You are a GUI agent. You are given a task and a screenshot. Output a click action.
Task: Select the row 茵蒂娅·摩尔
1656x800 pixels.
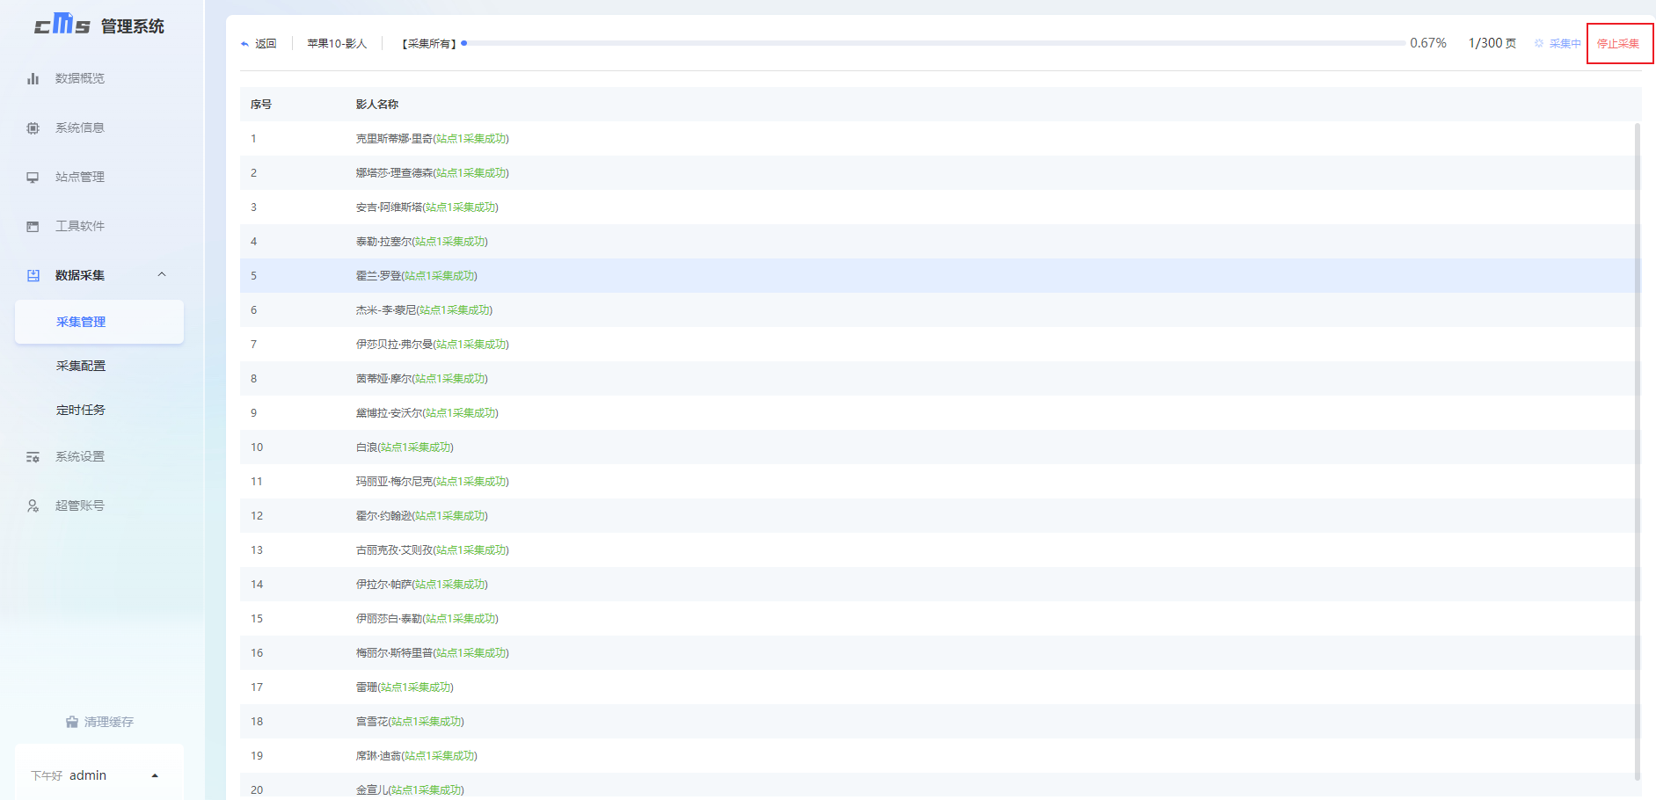940,378
